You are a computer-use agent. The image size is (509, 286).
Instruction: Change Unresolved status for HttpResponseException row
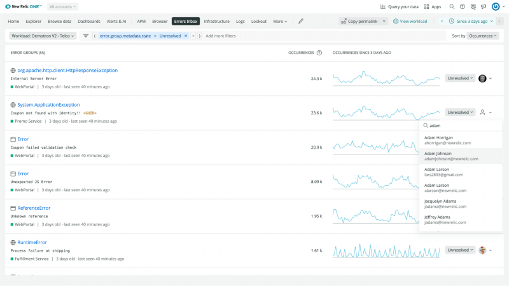pos(460,78)
